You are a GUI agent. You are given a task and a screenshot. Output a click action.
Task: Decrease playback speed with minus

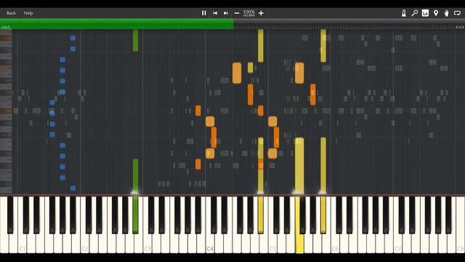(x=237, y=13)
